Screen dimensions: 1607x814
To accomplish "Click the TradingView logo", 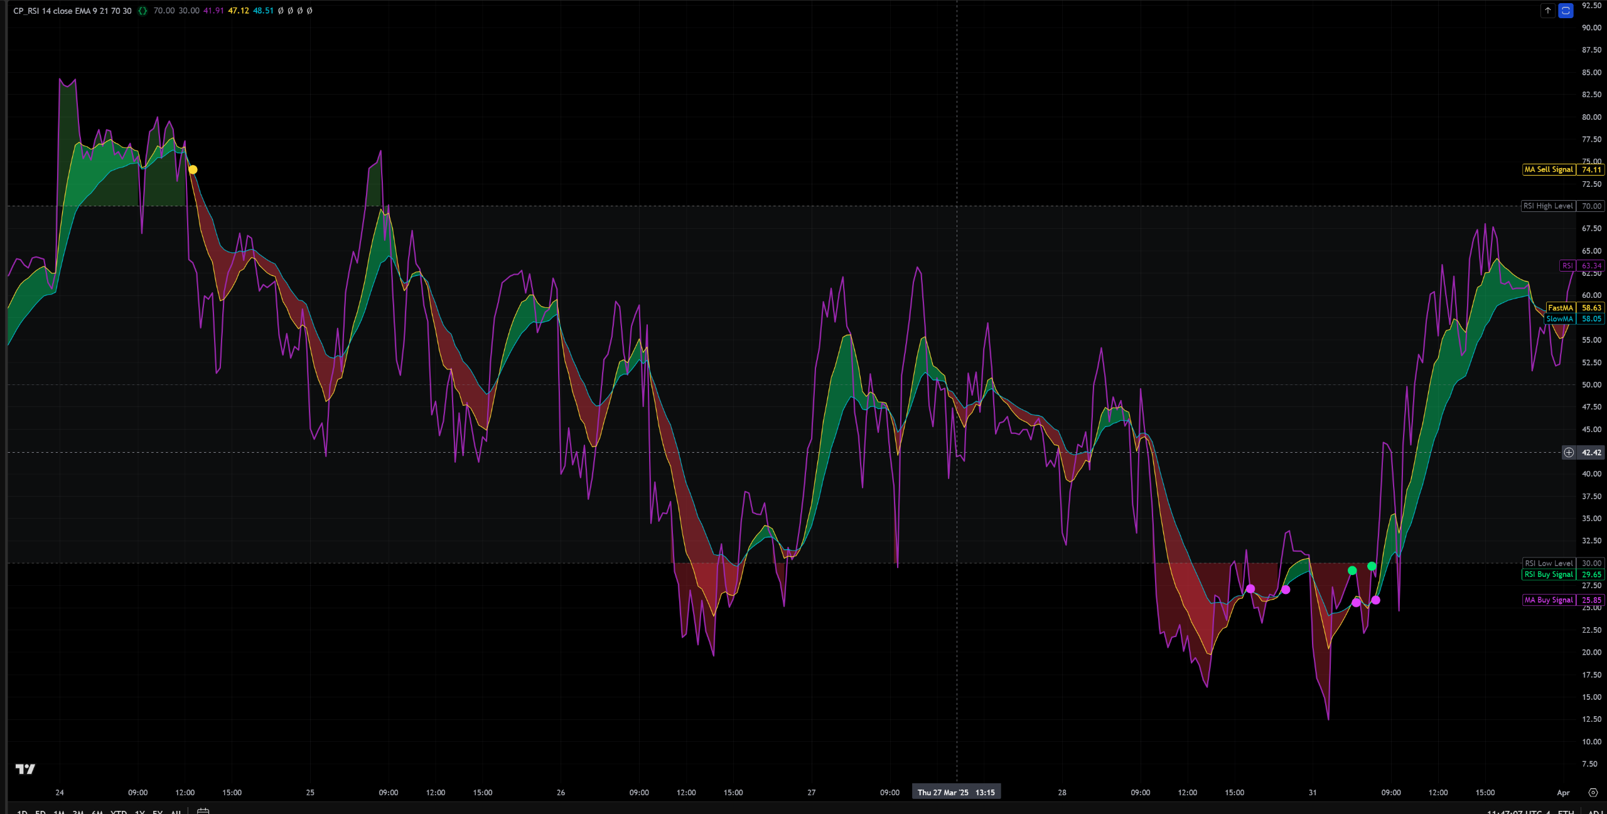I will (25, 769).
